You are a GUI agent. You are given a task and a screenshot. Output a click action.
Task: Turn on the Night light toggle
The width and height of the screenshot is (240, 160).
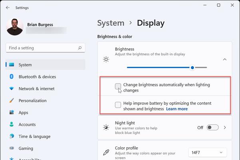[x=213, y=127]
